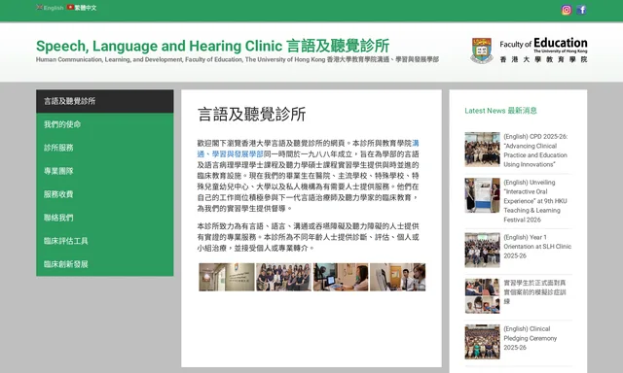The image size is (623, 373).
Task: Click the 言語及聽覺診所 page heading
Action: [252, 115]
